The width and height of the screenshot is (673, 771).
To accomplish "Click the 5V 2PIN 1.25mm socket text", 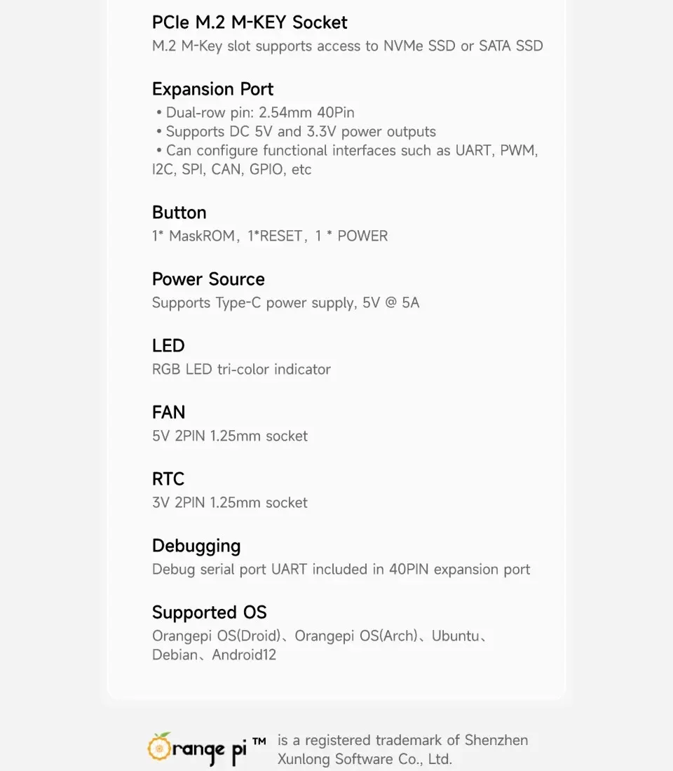I will coord(230,436).
